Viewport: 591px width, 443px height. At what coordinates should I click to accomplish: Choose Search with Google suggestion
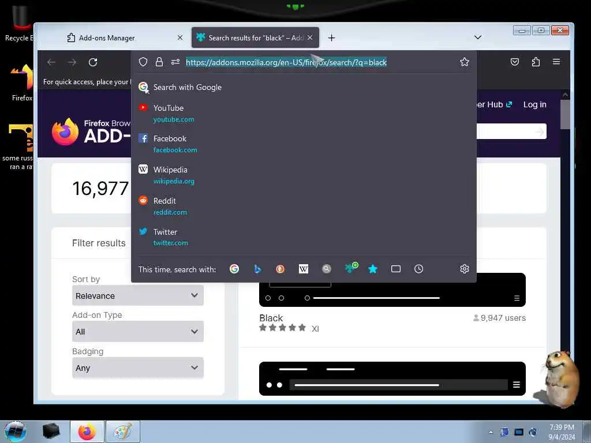[304, 87]
